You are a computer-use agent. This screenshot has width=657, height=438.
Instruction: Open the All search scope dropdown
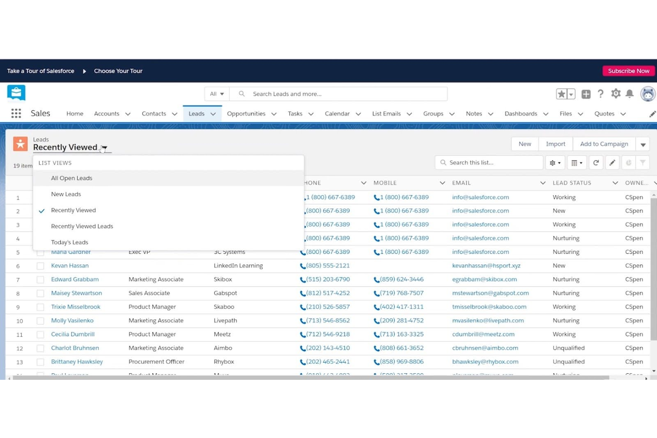(217, 94)
